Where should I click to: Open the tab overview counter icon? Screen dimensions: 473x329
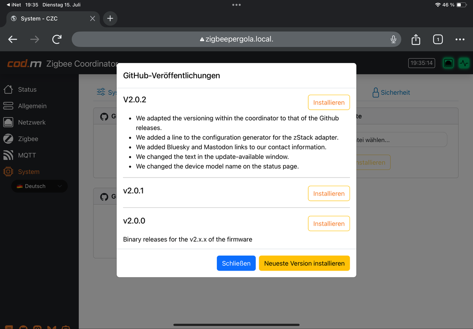click(x=438, y=39)
